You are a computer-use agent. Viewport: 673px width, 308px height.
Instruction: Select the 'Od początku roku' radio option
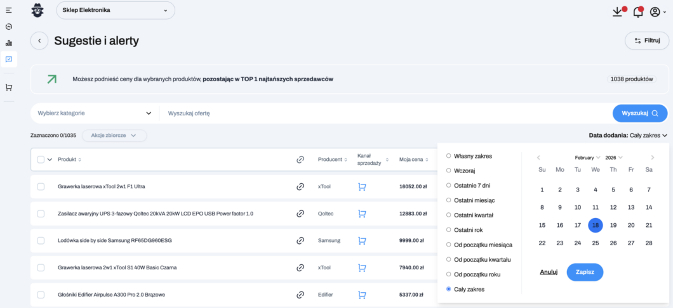tap(449, 274)
